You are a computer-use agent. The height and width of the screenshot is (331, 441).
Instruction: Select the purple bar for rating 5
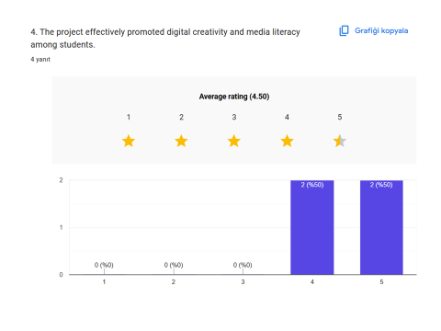(x=381, y=227)
